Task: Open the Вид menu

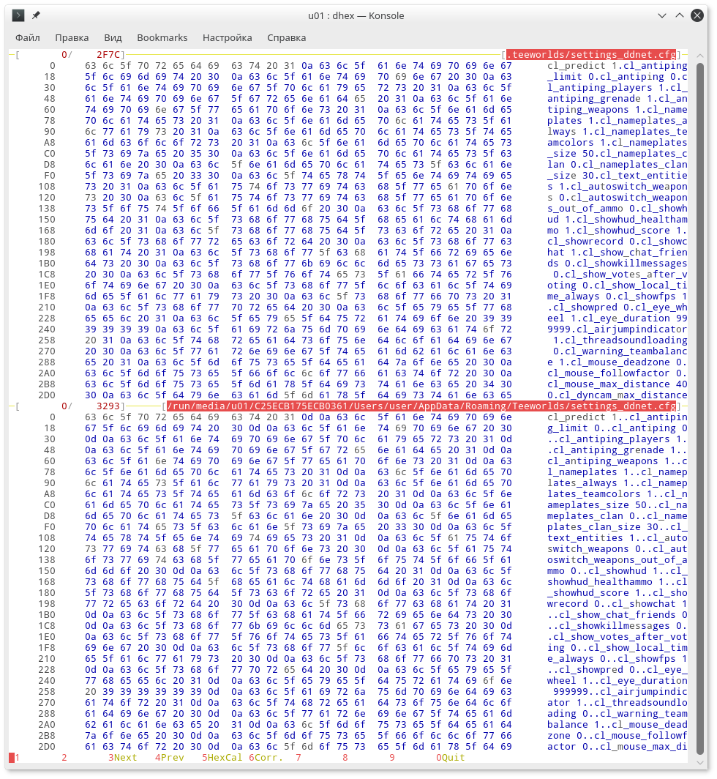Action: (x=113, y=38)
